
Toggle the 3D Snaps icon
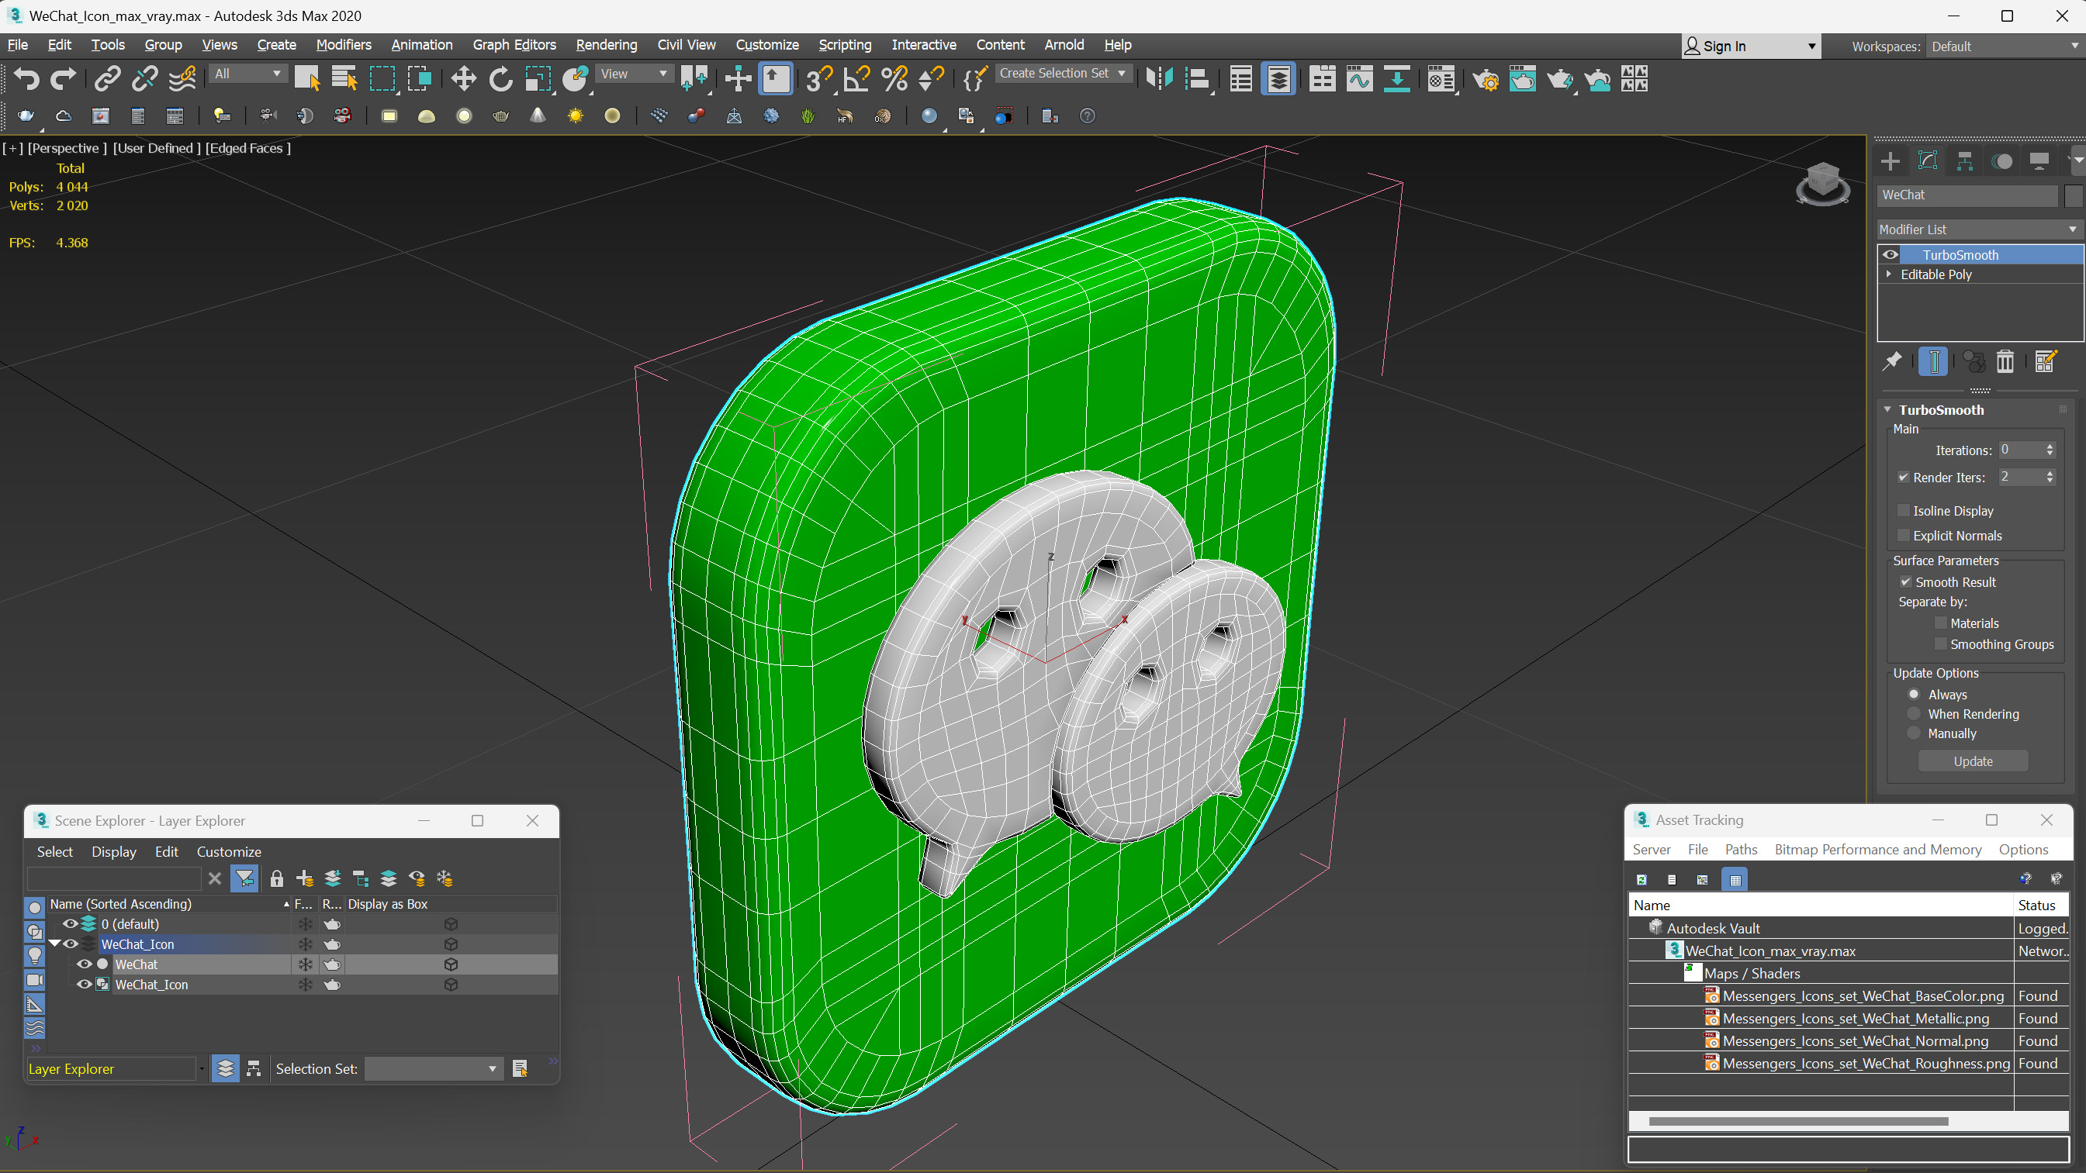(x=818, y=78)
